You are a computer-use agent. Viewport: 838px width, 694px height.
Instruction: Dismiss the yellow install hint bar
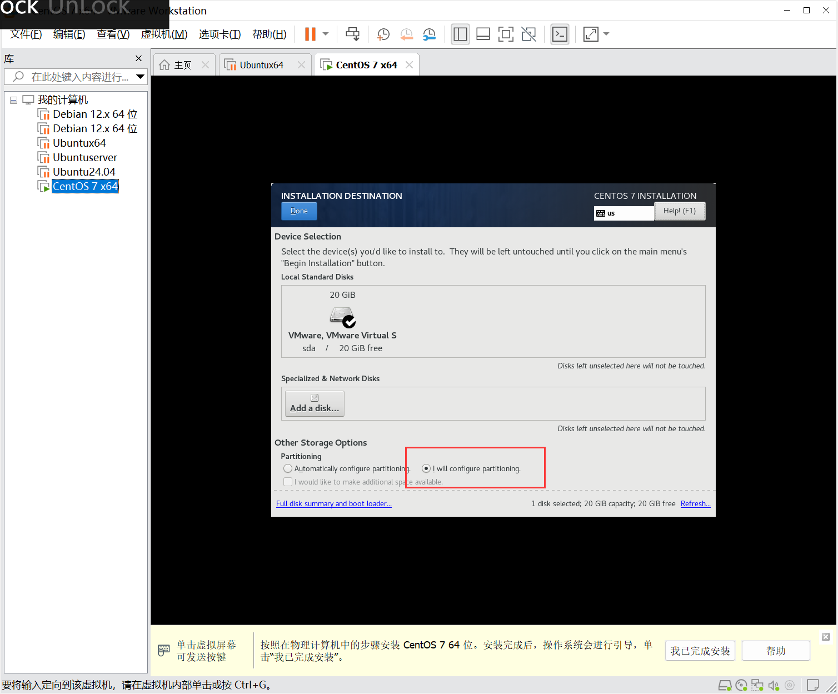[826, 637]
